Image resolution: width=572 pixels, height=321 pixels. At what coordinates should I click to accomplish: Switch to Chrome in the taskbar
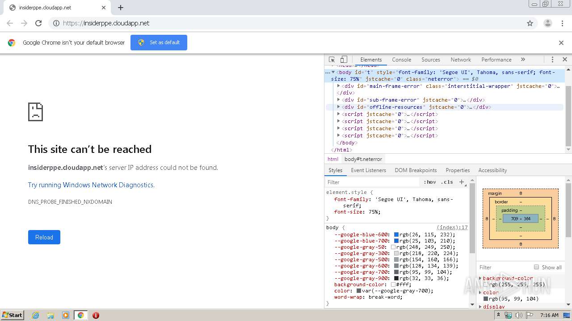click(x=80, y=315)
